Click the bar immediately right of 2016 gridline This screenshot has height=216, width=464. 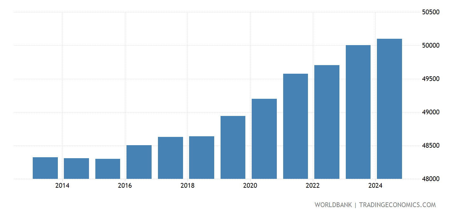click(139, 162)
